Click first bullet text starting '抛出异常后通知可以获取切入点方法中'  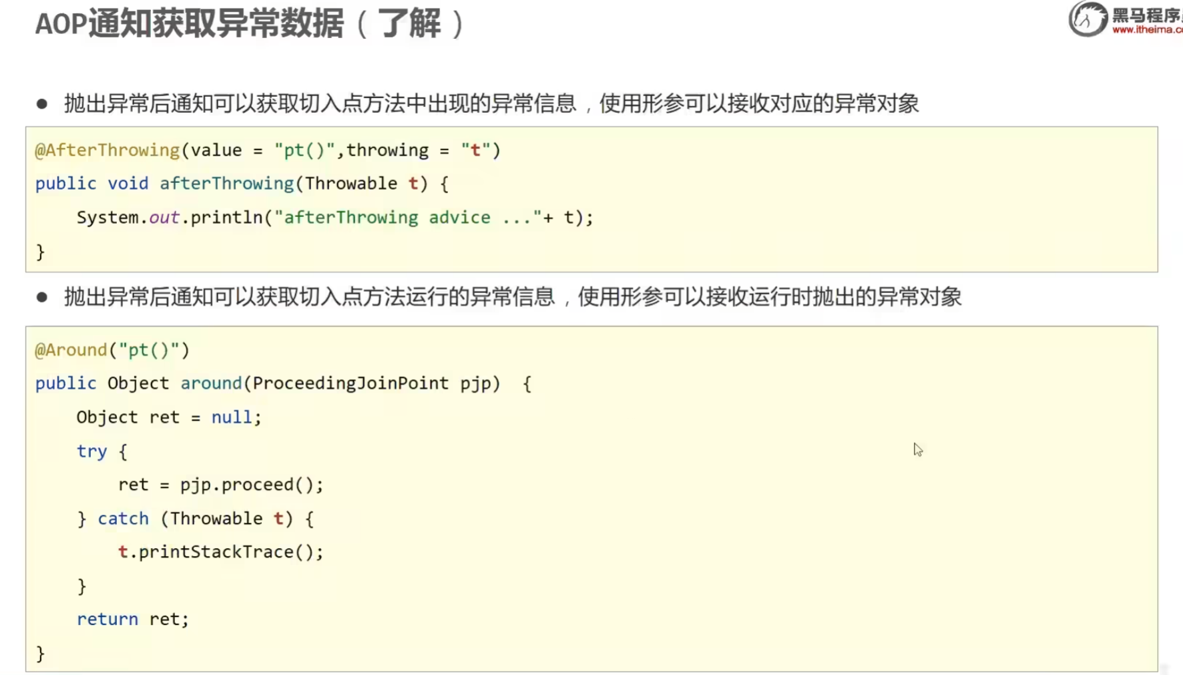click(491, 103)
